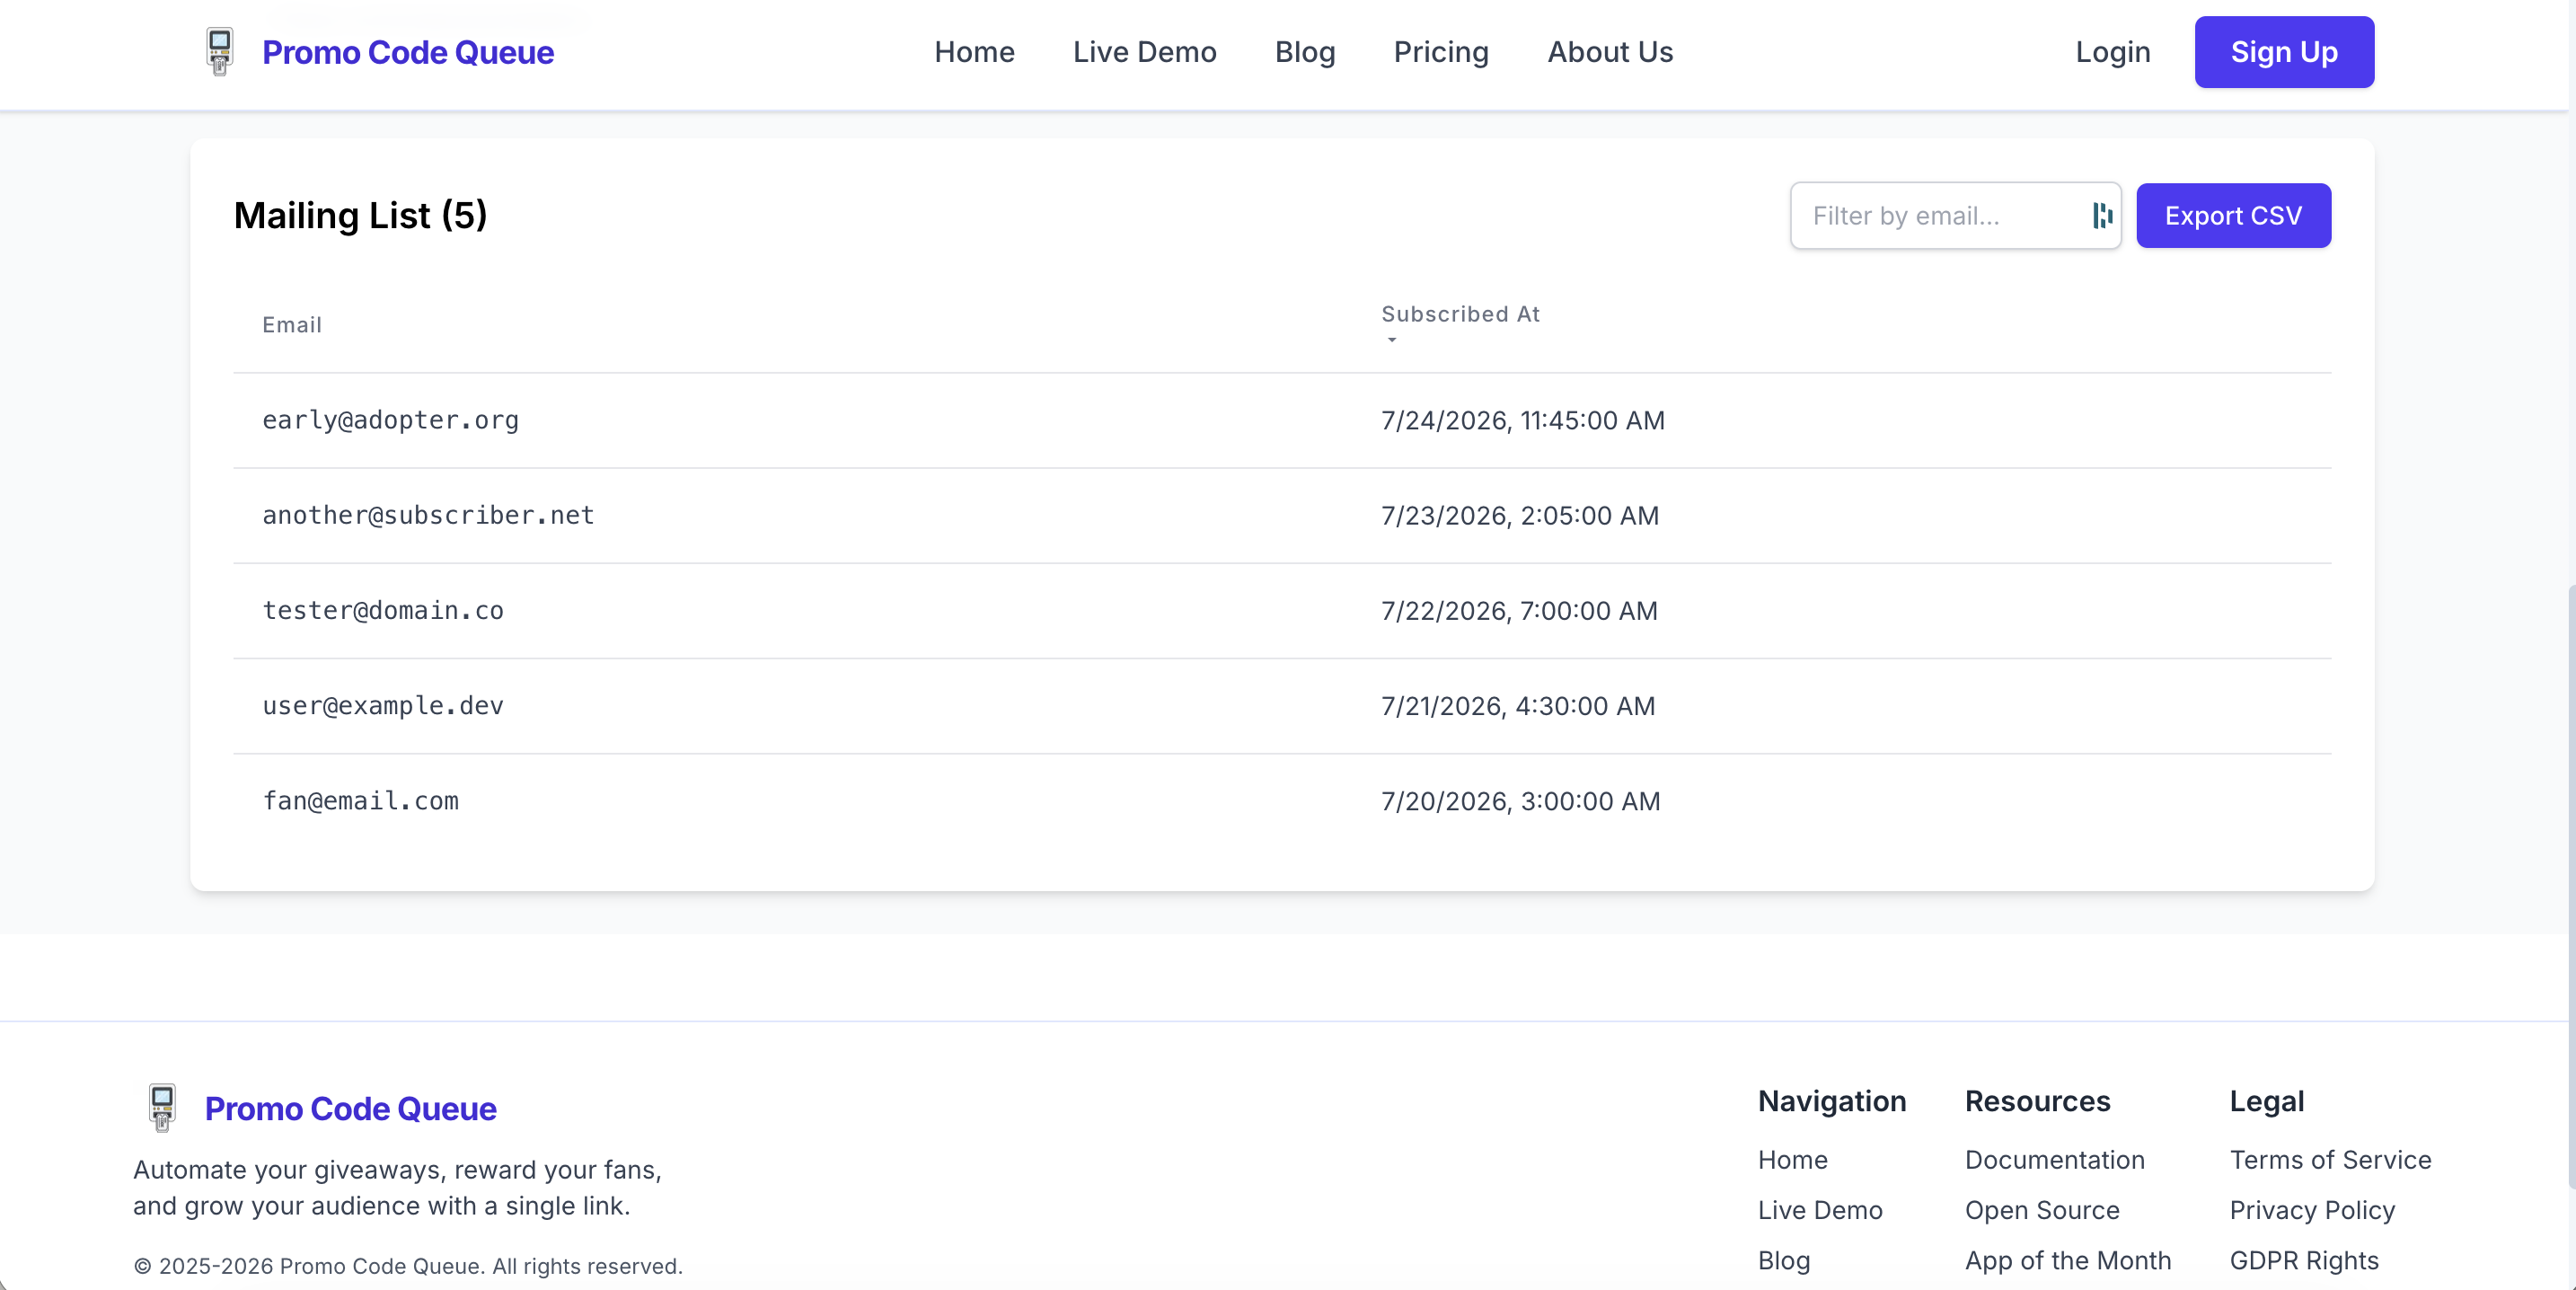Click the early@adopter.org email row
The image size is (2576, 1290).
(x=390, y=420)
